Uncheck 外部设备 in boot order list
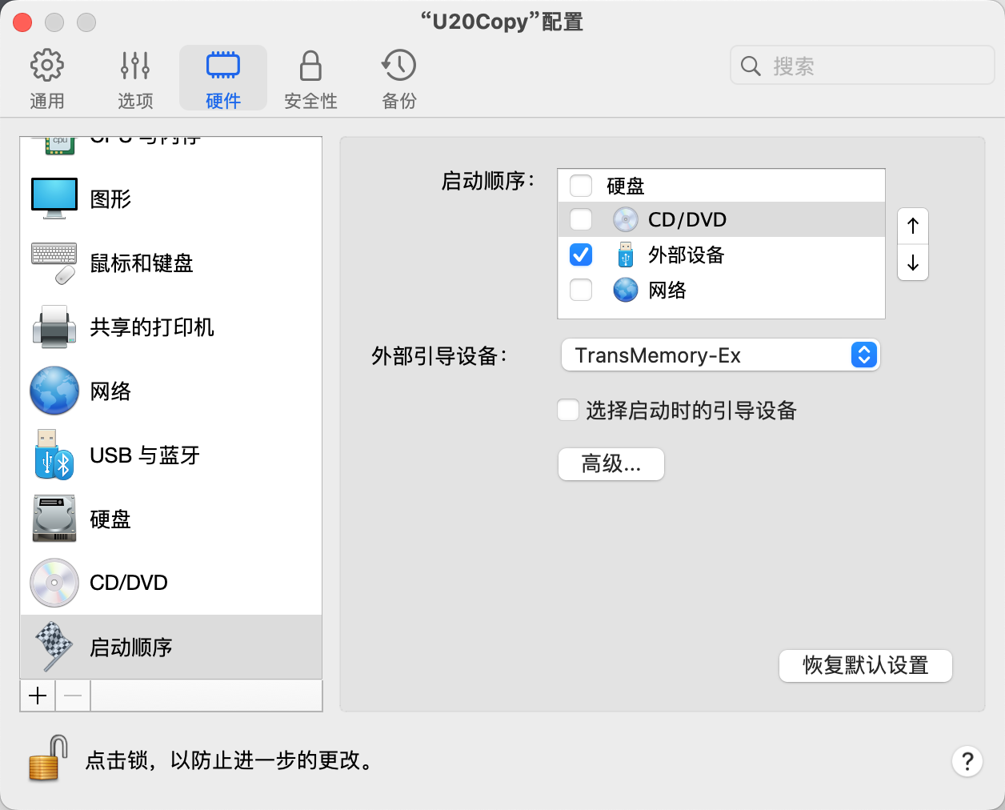The image size is (1005, 810). coord(581,255)
